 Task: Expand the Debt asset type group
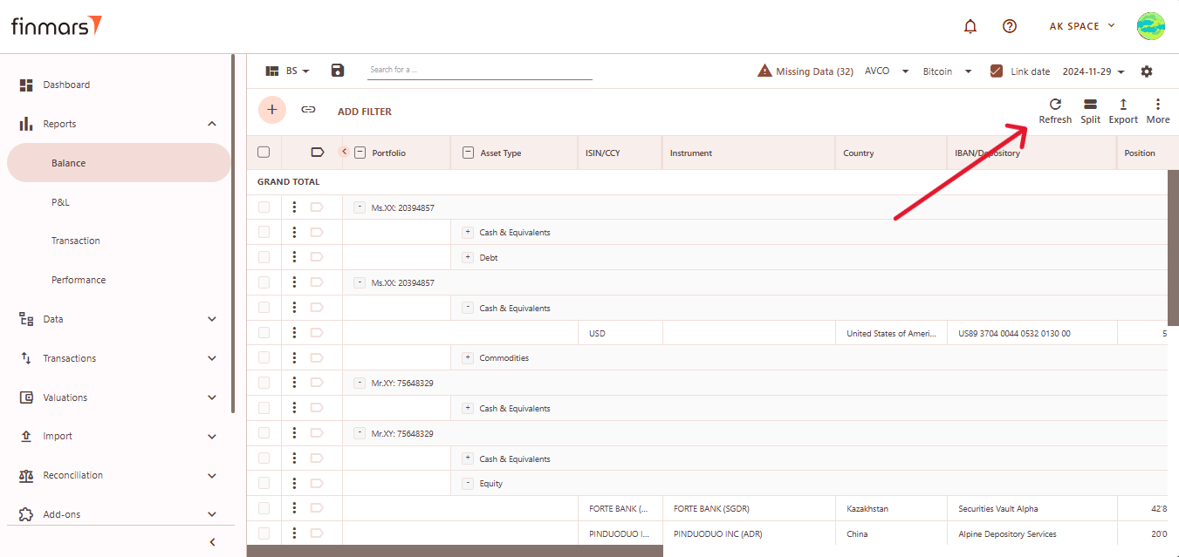468,258
